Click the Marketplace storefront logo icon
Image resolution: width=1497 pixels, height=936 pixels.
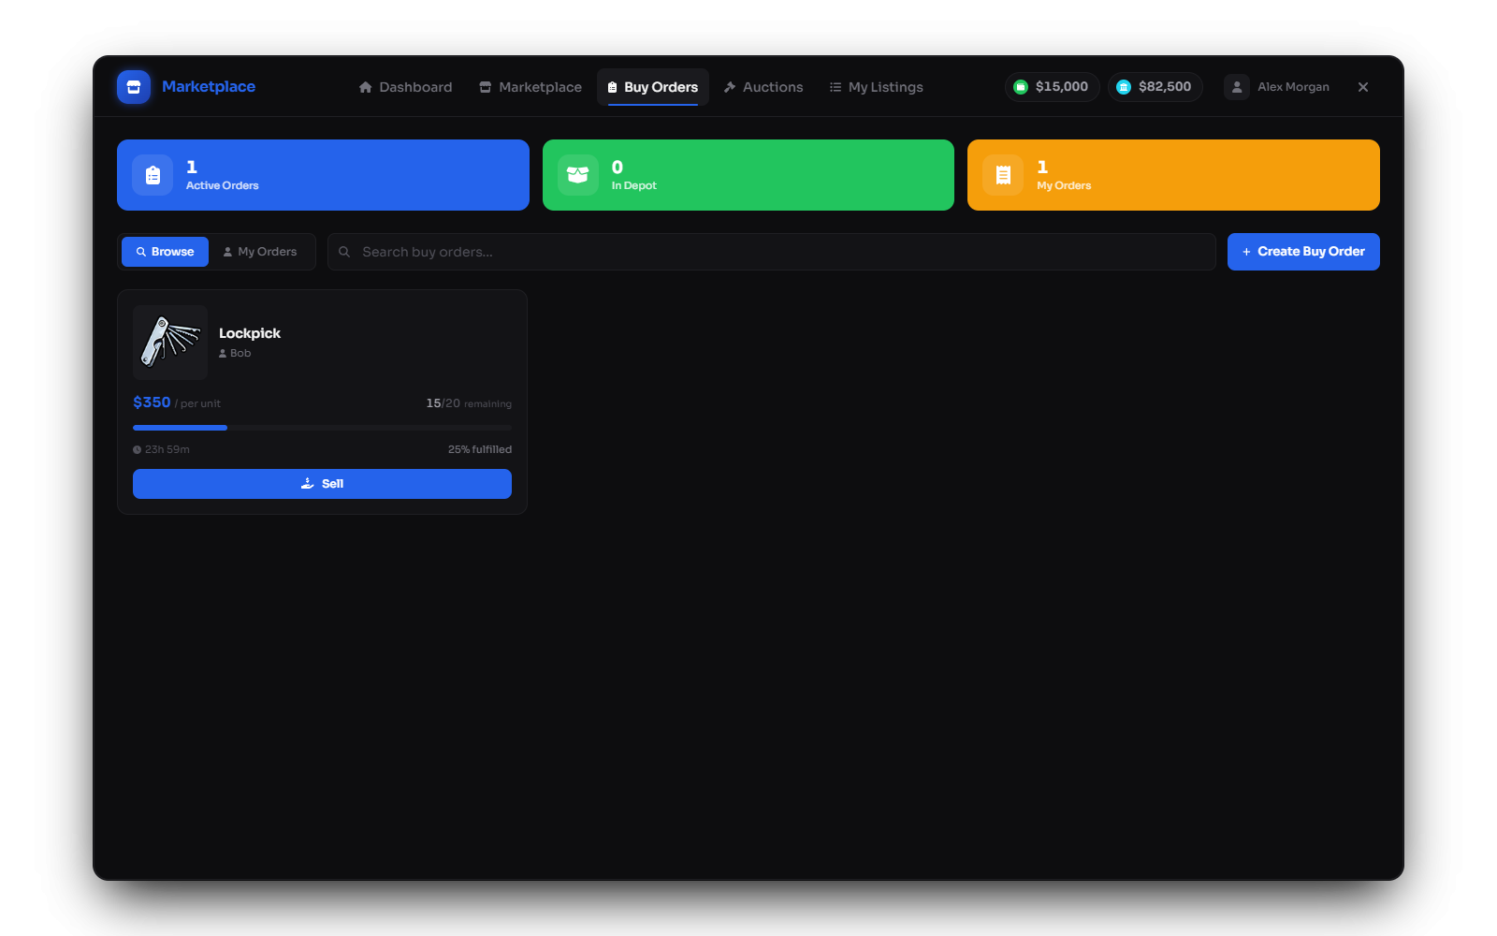[134, 87]
